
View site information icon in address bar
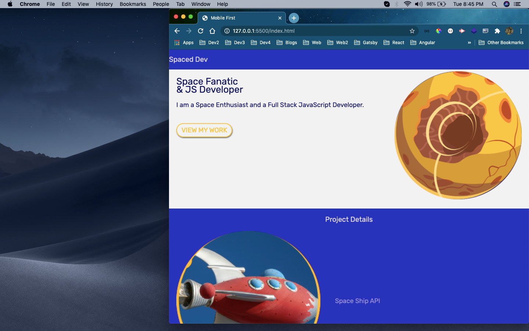[x=227, y=31]
